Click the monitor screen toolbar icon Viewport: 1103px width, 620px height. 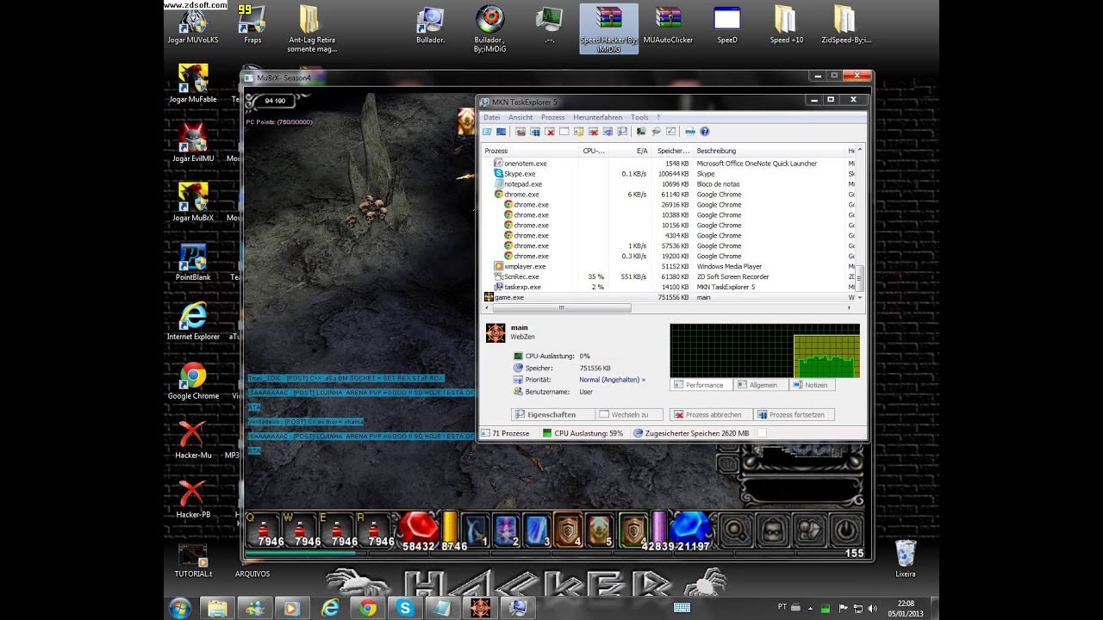click(502, 132)
